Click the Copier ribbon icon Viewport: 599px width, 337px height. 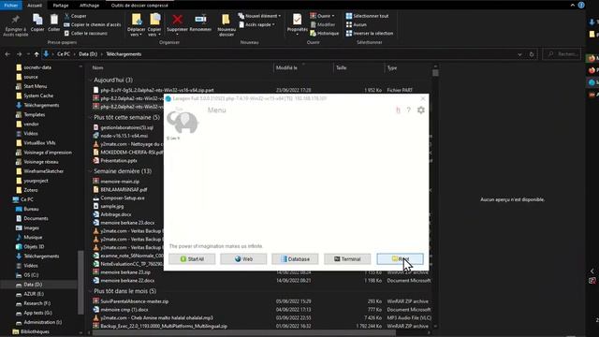tap(37, 22)
